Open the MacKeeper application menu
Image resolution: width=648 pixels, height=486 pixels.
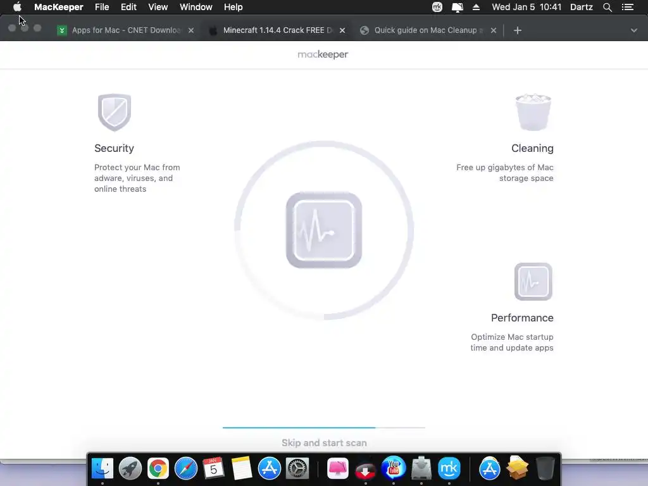[x=59, y=7]
